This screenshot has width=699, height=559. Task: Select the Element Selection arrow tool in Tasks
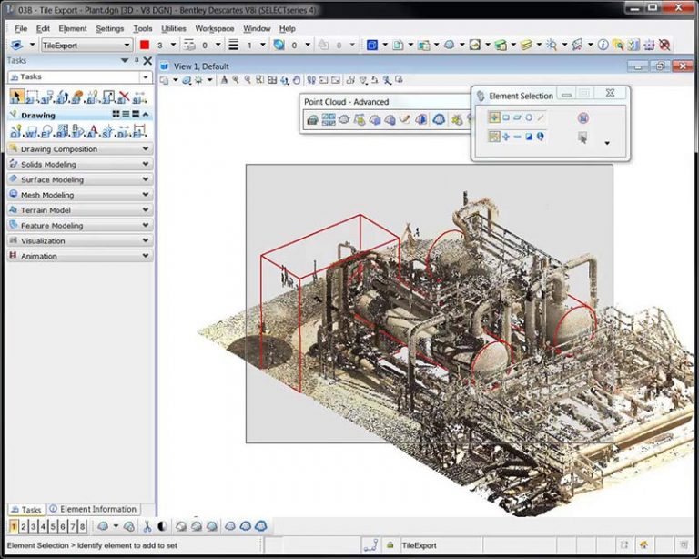pyautogui.click(x=16, y=97)
